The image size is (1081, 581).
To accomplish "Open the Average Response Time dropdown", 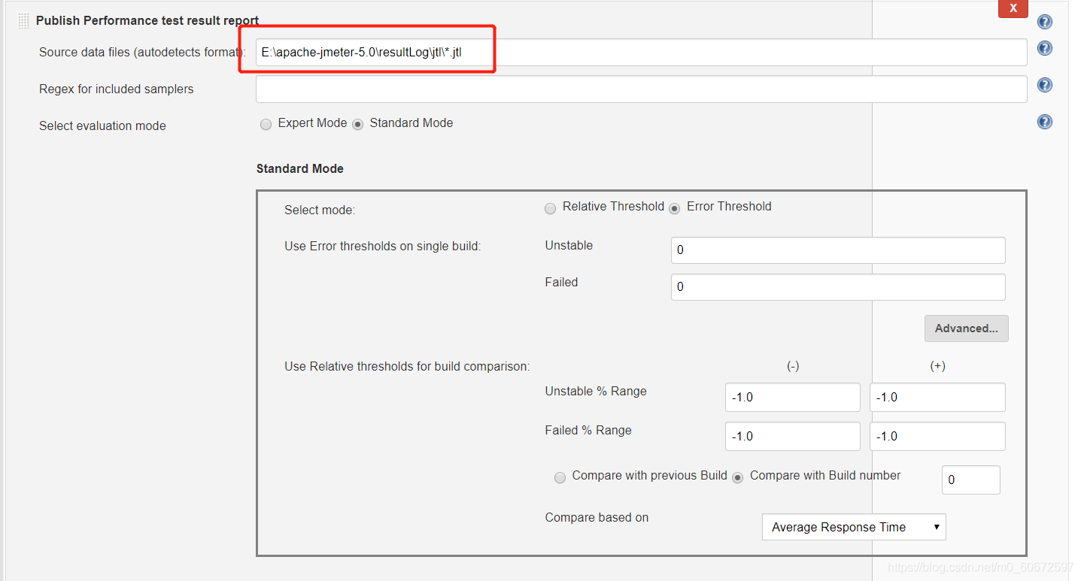I will (854, 527).
